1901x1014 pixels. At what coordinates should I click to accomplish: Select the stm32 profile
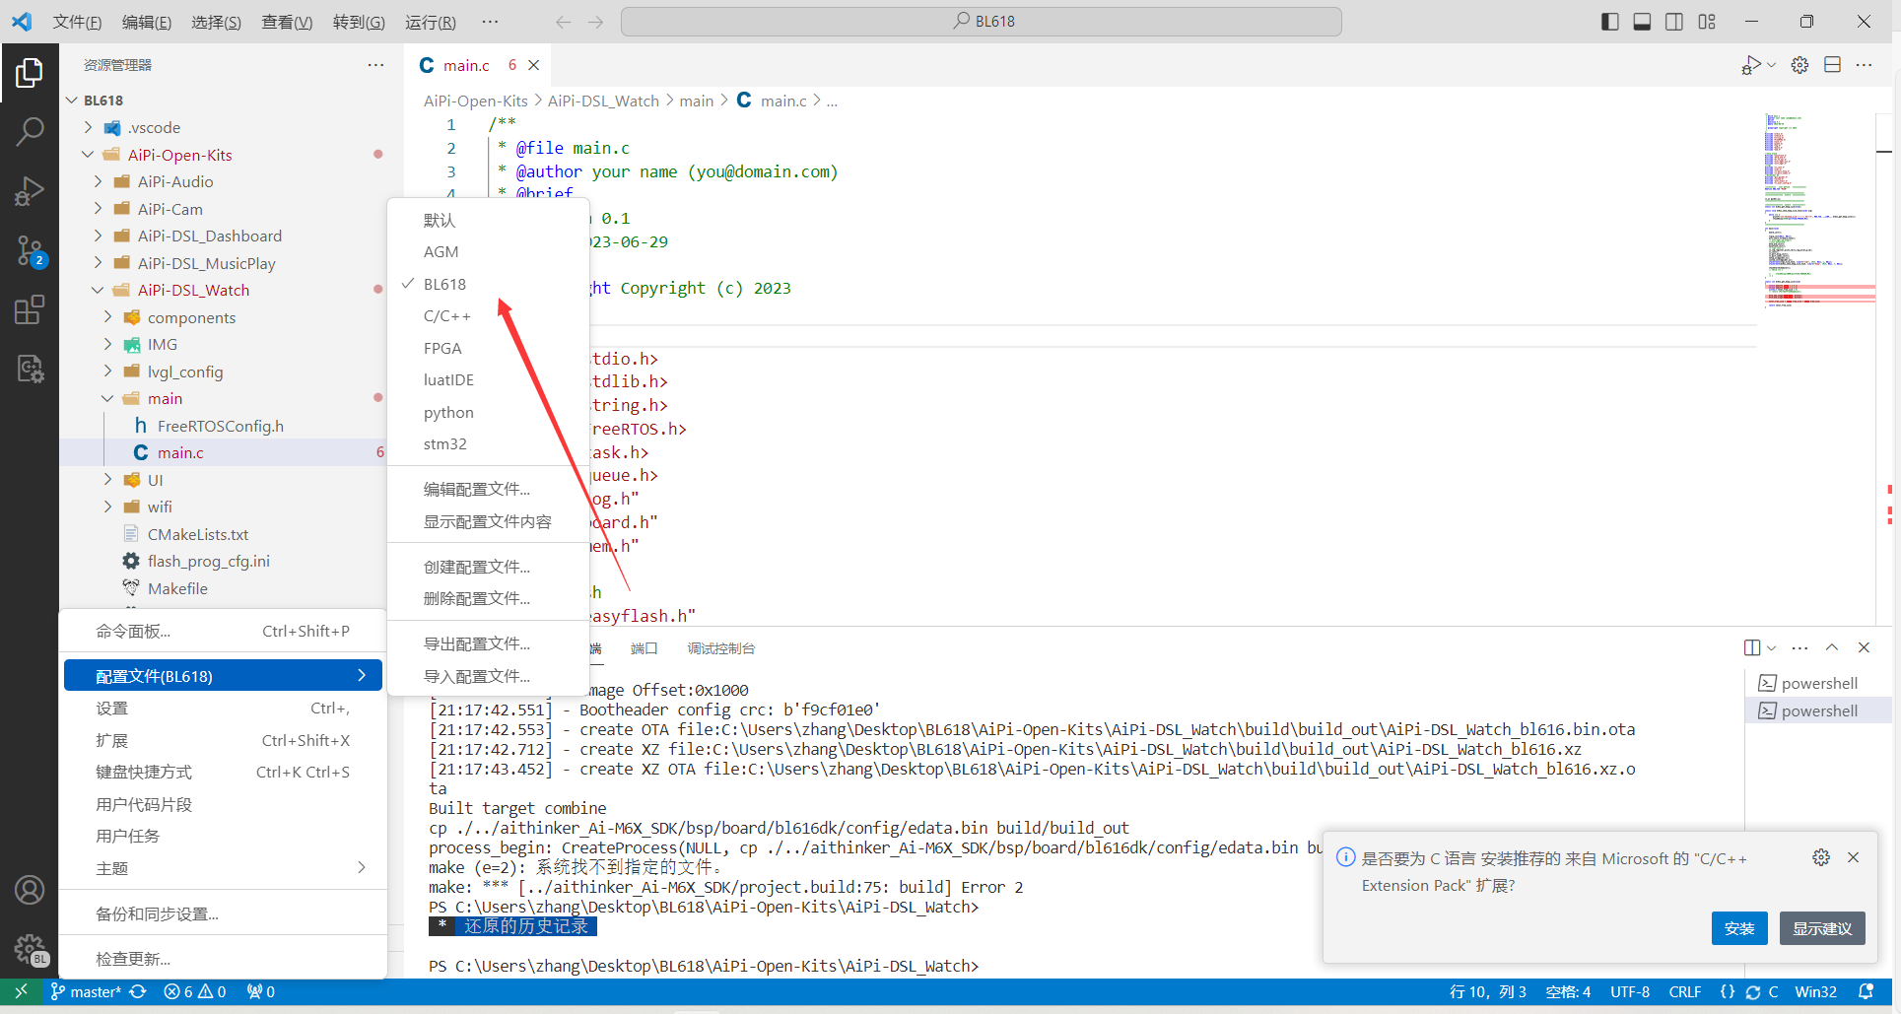[x=489, y=444]
